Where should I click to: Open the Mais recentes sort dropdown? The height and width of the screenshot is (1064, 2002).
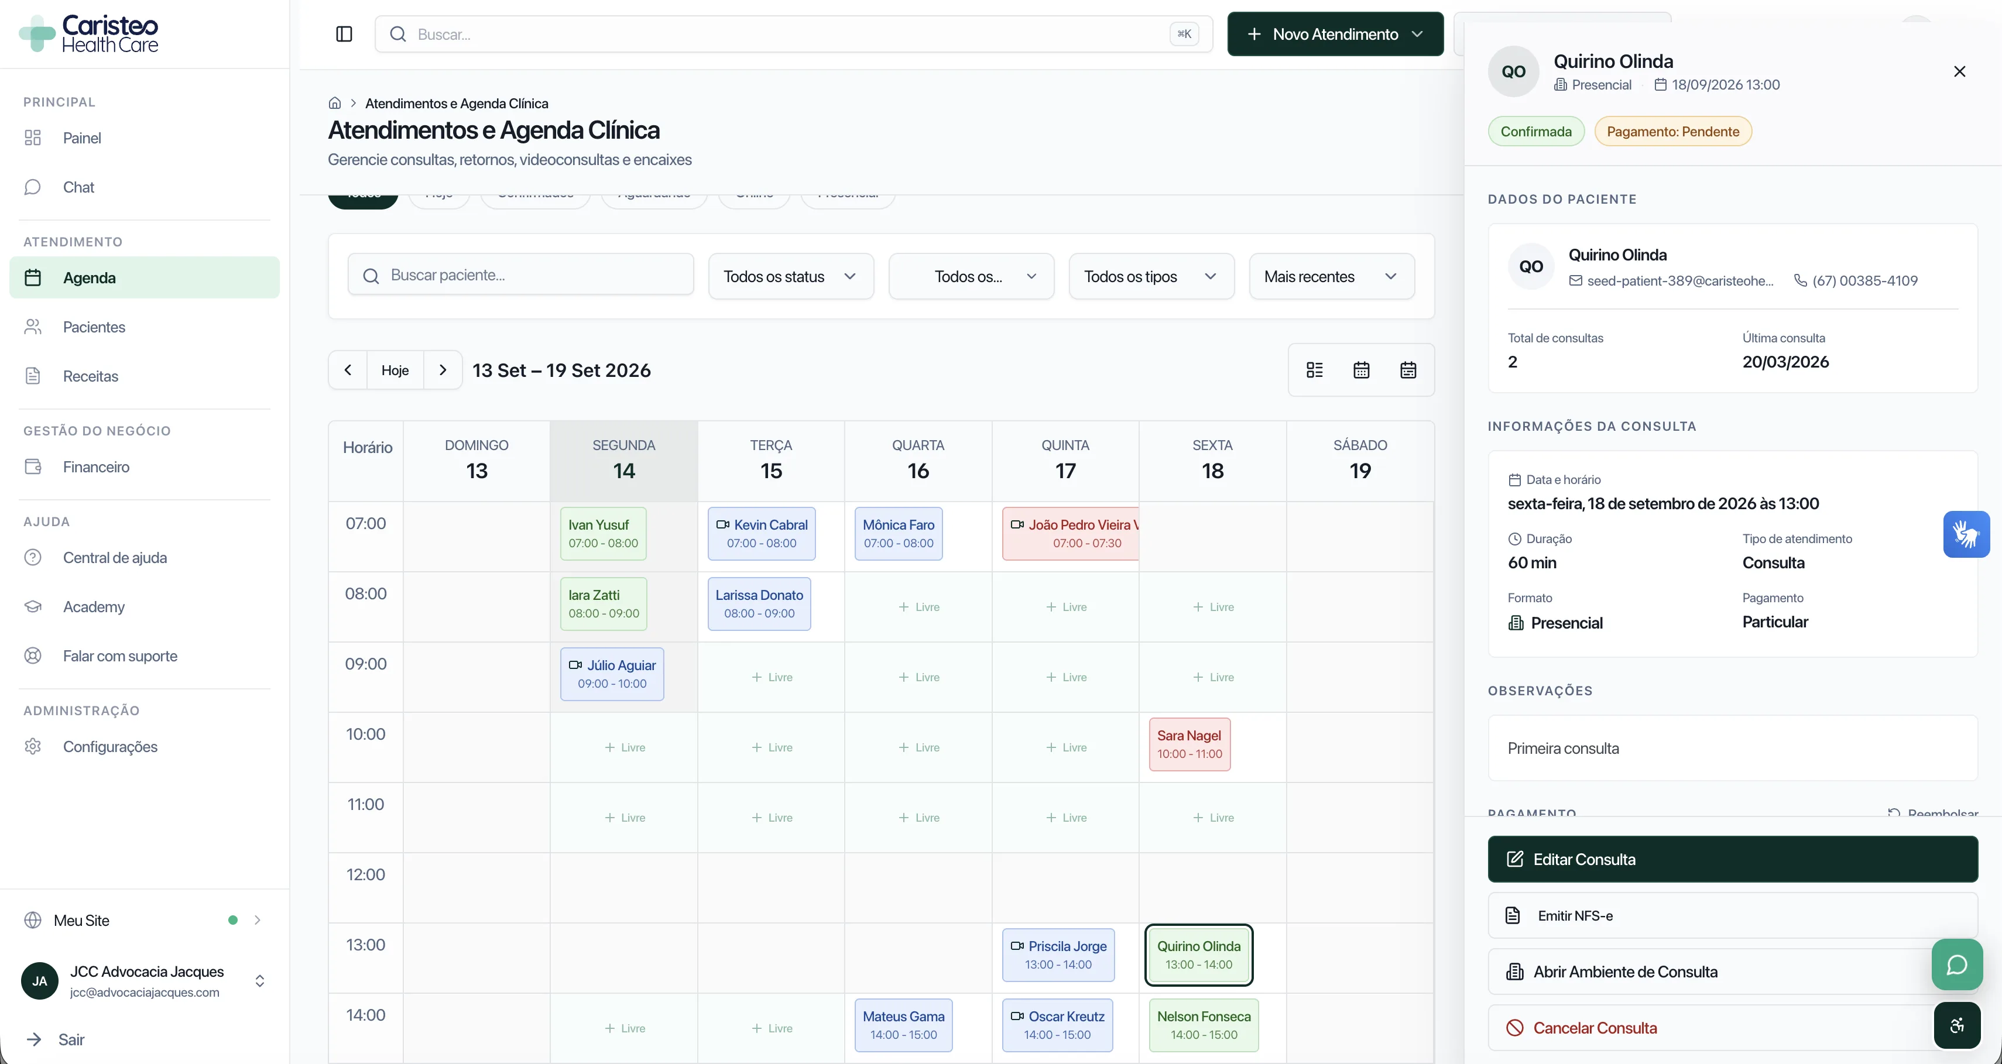1331,277
